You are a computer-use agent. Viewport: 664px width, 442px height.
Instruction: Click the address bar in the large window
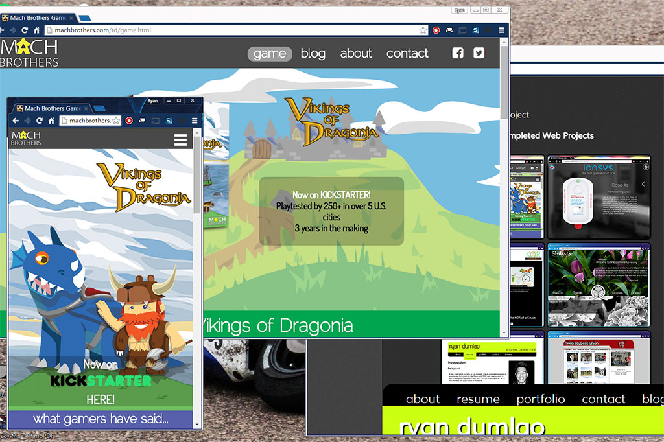point(236,30)
